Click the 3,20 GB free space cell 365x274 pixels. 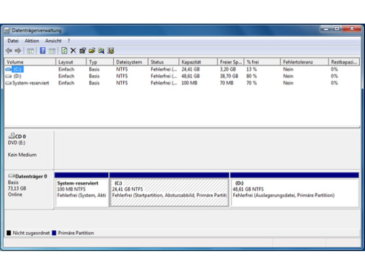coord(228,69)
